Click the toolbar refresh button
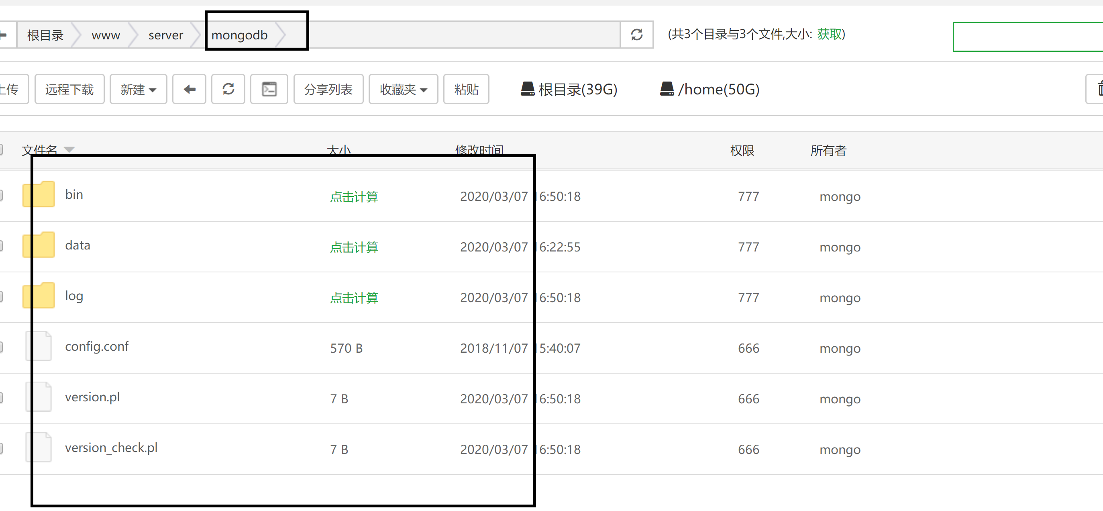The width and height of the screenshot is (1103, 511). coord(228,89)
